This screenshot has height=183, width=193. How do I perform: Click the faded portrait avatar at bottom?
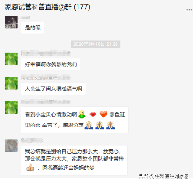pyautogui.click(x=11, y=146)
